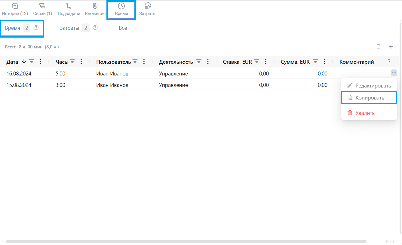Click the total Всего: 8 ч. 00 мин. text
This screenshot has height=245, width=402.
[32, 47]
